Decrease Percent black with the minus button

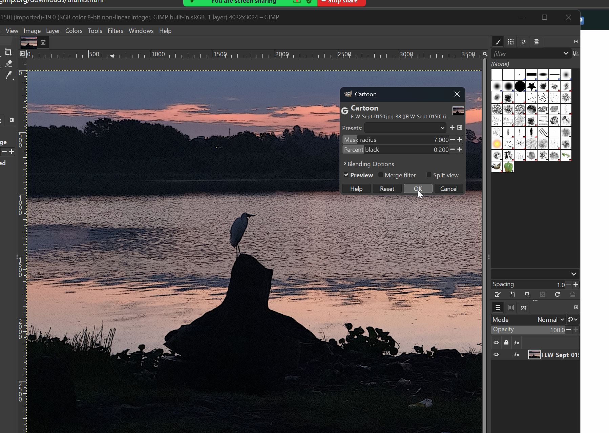pos(452,150)
